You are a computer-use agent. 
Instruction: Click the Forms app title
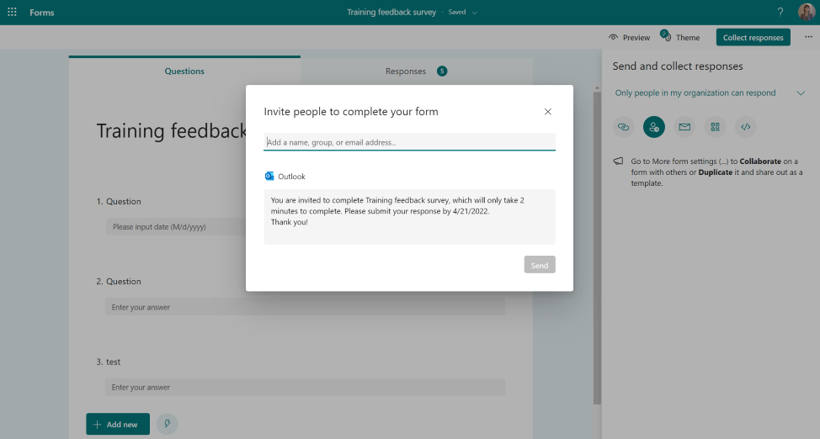(42, 13)
